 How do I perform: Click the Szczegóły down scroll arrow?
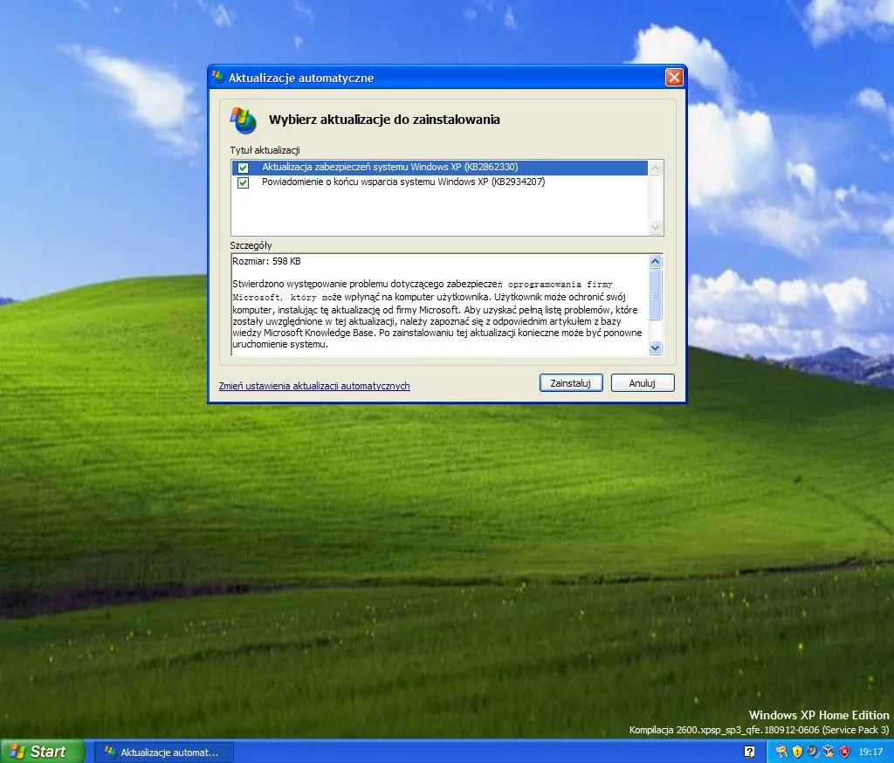[x=655, y=348]
